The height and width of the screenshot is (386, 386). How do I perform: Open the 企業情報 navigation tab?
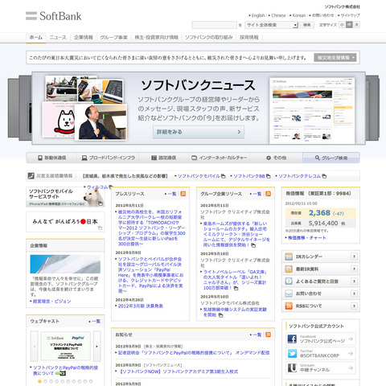point(84,37)
